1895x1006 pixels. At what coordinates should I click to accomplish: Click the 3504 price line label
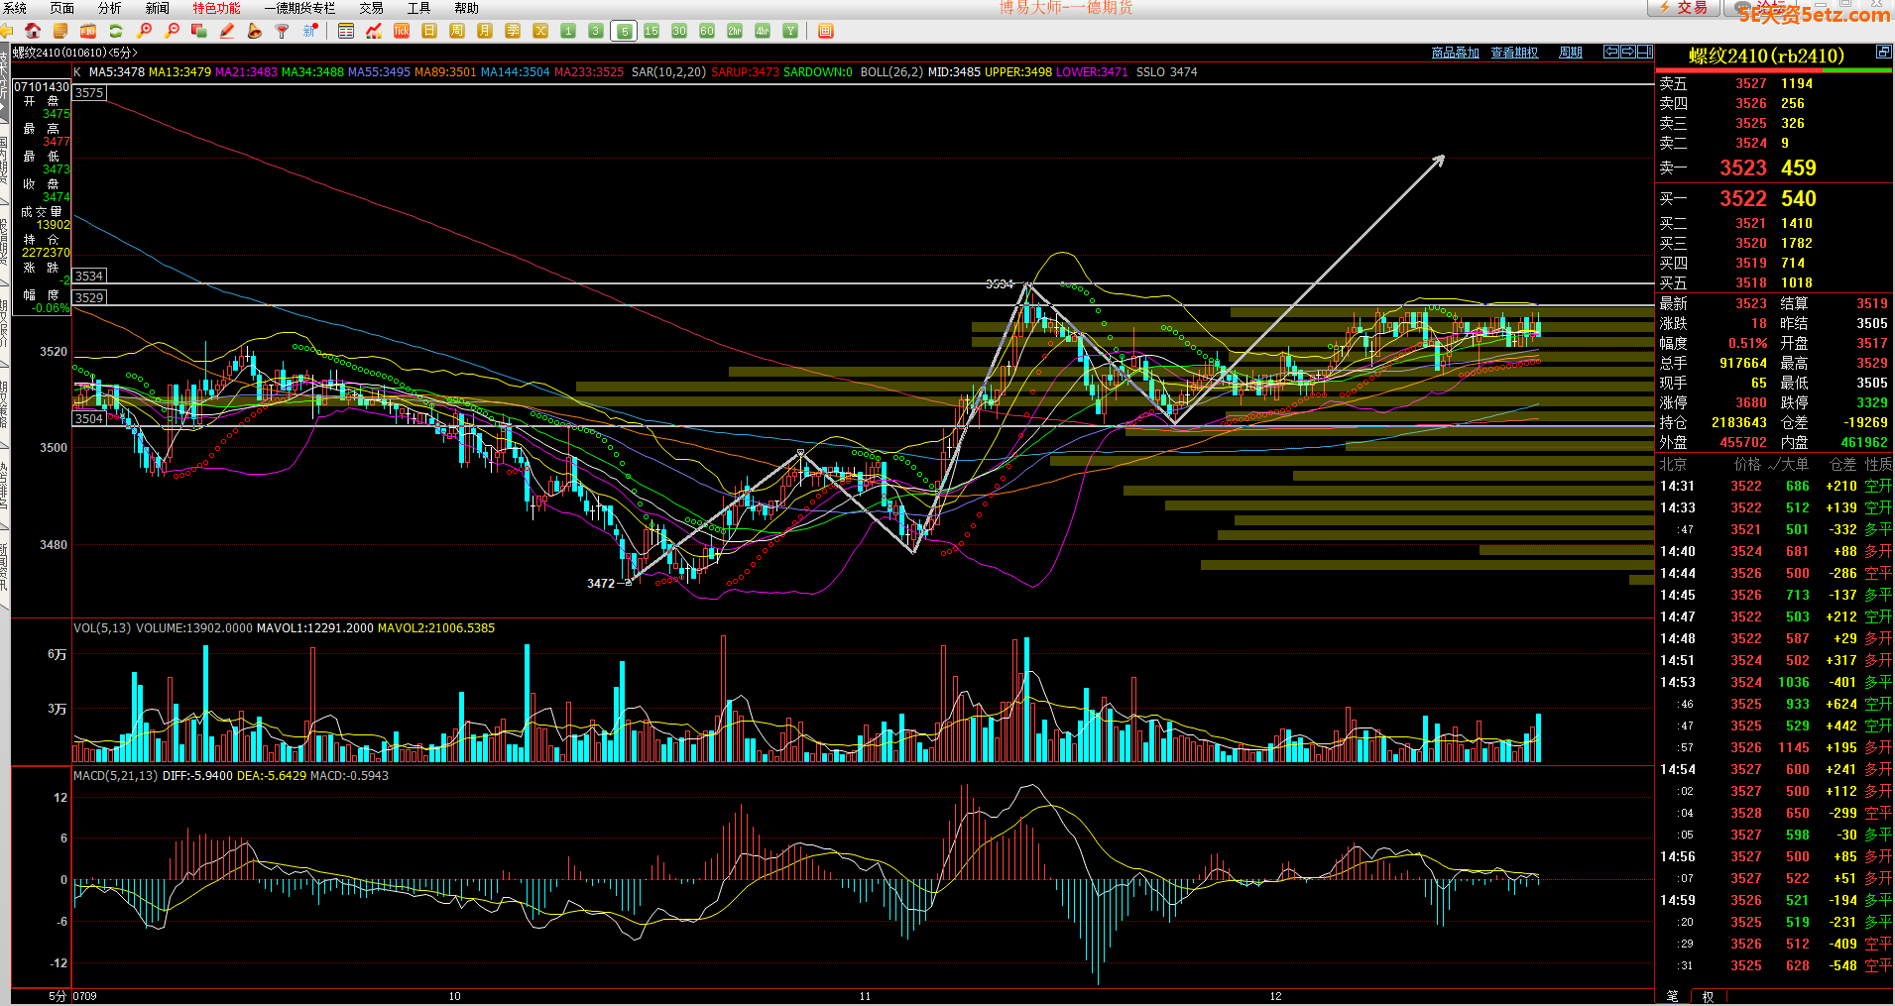click(89, 419)
